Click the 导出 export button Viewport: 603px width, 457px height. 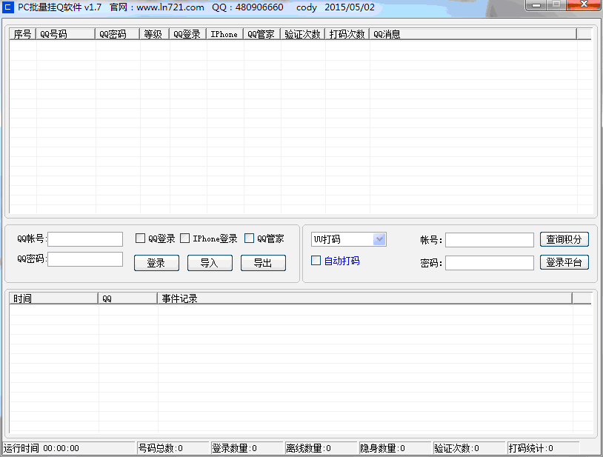coord(263,263)
